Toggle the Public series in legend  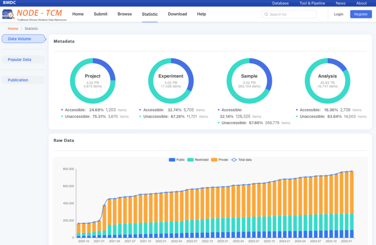(x=177, y=160)
